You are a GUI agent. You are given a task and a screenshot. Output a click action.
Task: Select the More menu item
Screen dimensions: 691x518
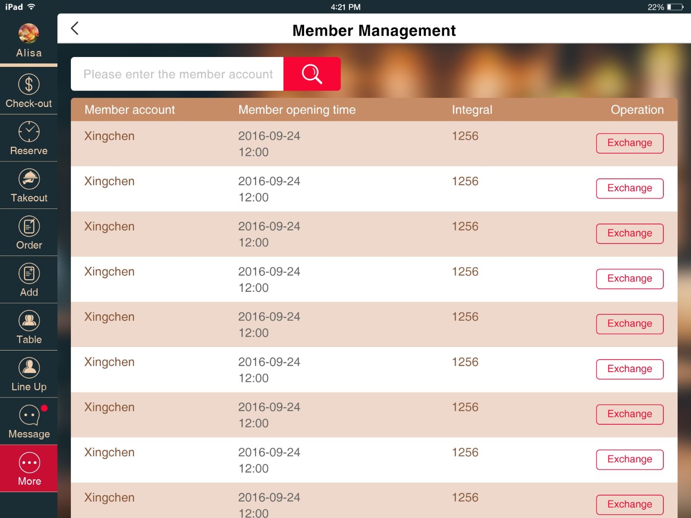tap(29, 468)
